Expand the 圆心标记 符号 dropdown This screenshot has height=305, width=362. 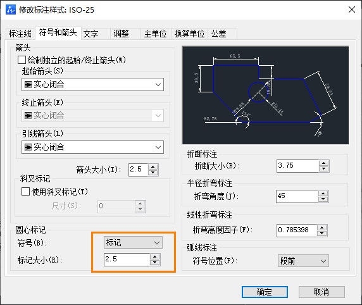tap(133, 242)
